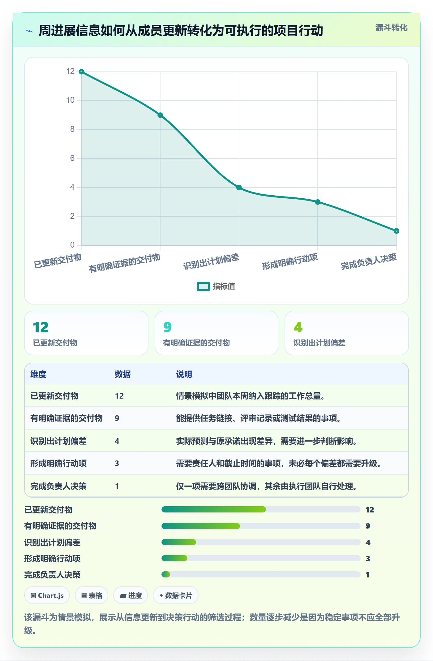Click the diamond icon in the 数据卡片 chip

click(161, 595)
